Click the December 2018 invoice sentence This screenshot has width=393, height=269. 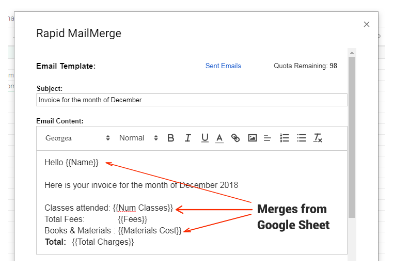[141, 185]
